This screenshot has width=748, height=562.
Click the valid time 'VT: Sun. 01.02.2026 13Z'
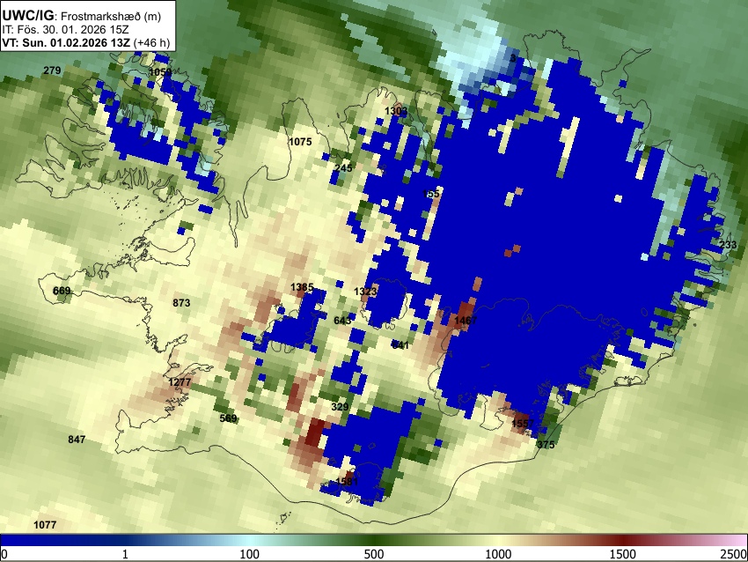click(x=66, y=42)
